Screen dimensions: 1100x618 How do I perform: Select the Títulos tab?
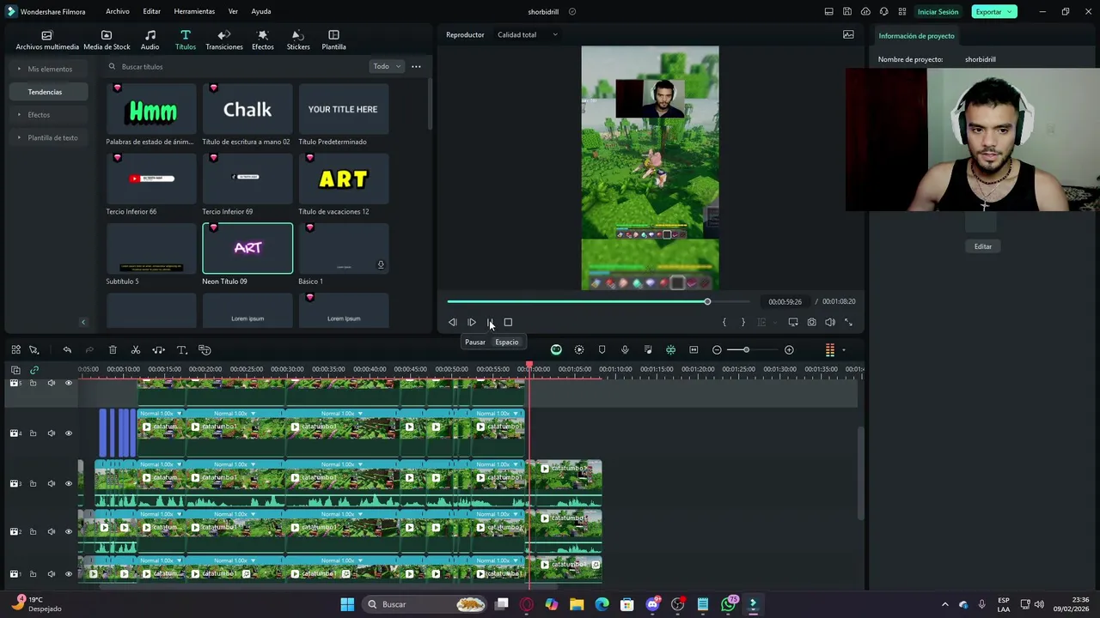(x=186, y=40)
